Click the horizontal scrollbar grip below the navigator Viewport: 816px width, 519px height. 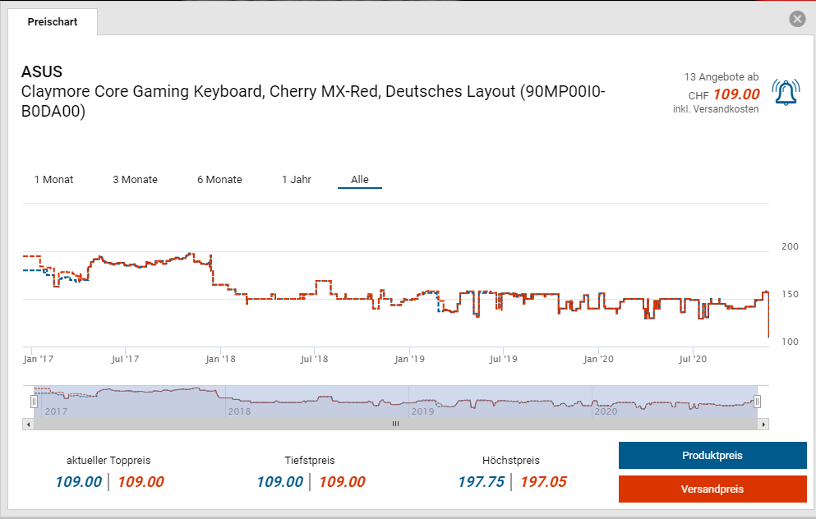[395, 424]
